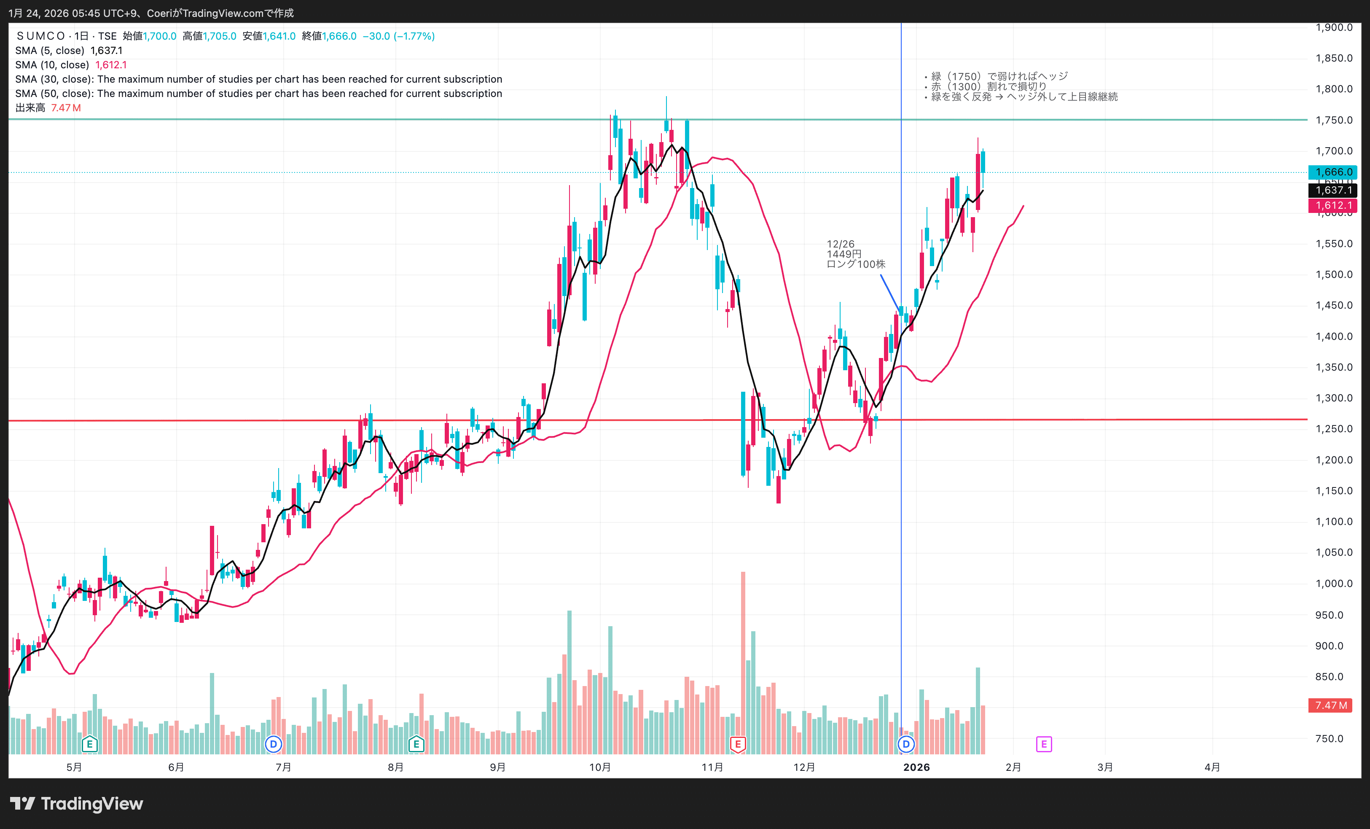The image size is (1370, 829).
Task: Click the 2026 label on time axis
Action: 916,767
